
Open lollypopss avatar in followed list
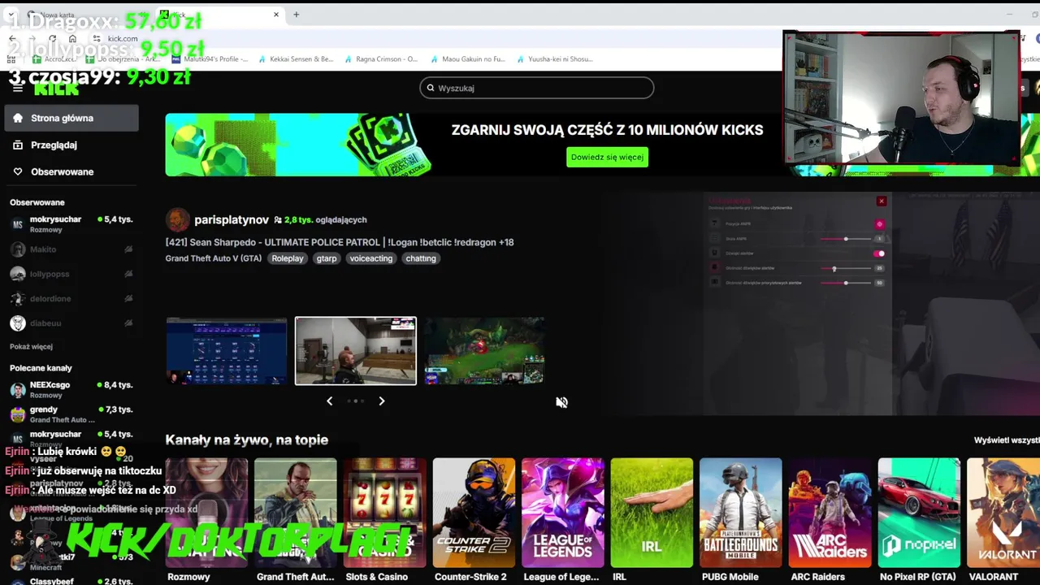pyautogui.click(x=17, y=274)
